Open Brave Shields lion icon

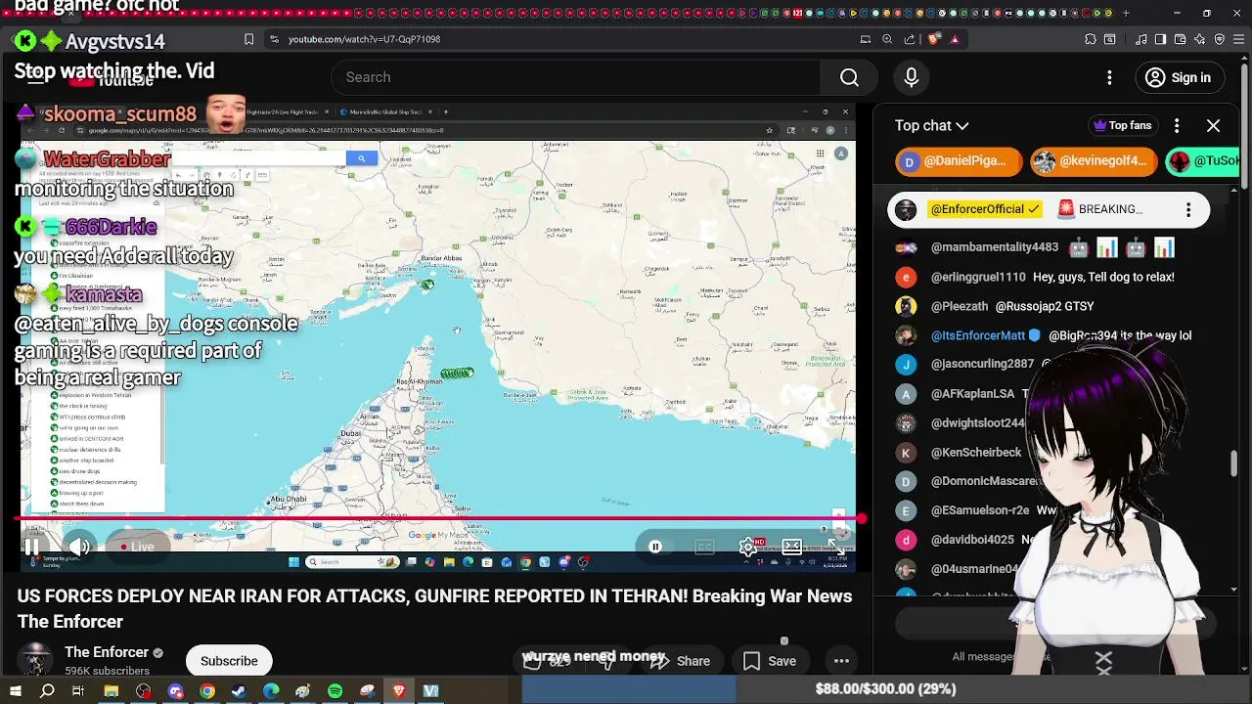[x=933, y=39]
